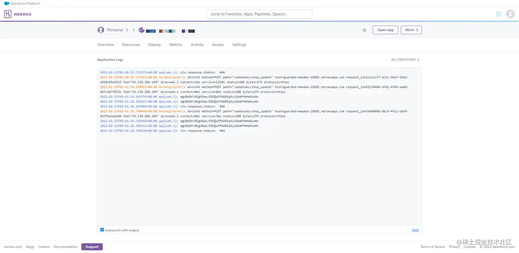Select the Access tab
Image resolution: width=519 pixels, height=253 pixels.
pyautogui.click(x=218, y=45)
